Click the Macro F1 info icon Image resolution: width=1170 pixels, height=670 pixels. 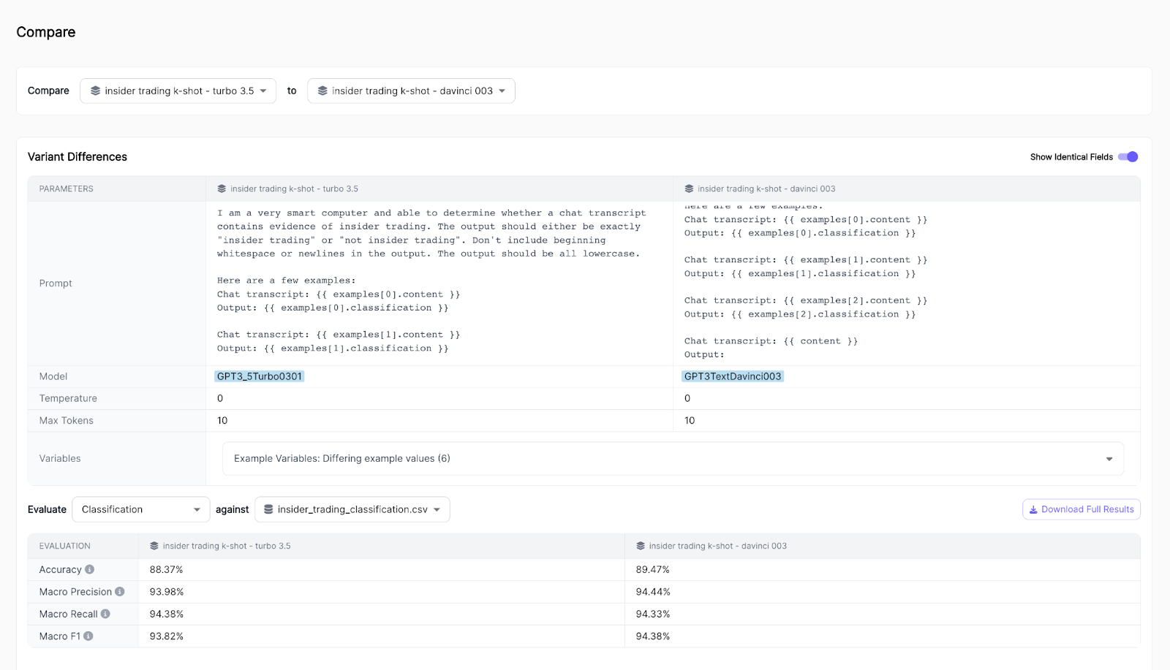pyautogui.click(x=88, y=636)
